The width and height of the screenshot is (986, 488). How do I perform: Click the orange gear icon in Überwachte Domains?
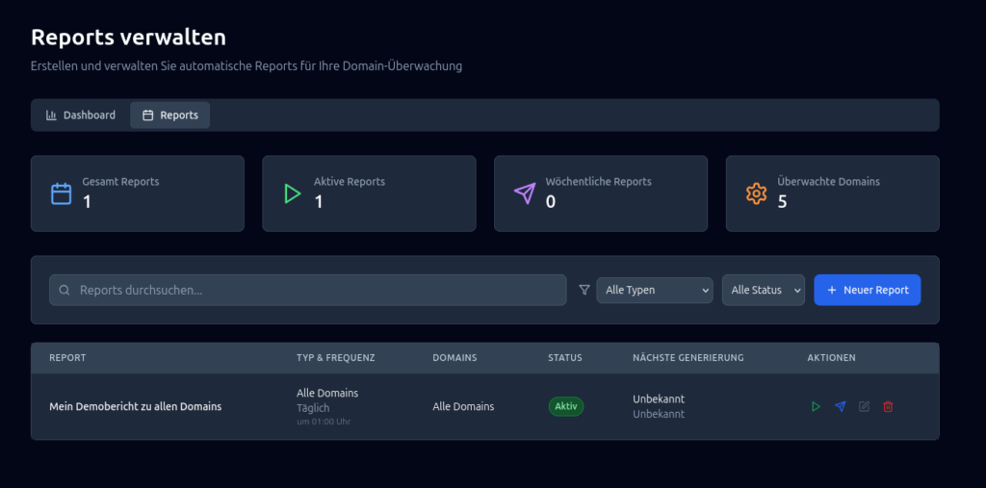tap(756, 193)
